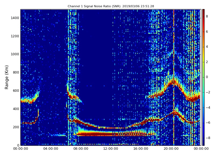The image size is (215, 161).
Task: Click the 400 range tick label
Action: tap(16, 109)
